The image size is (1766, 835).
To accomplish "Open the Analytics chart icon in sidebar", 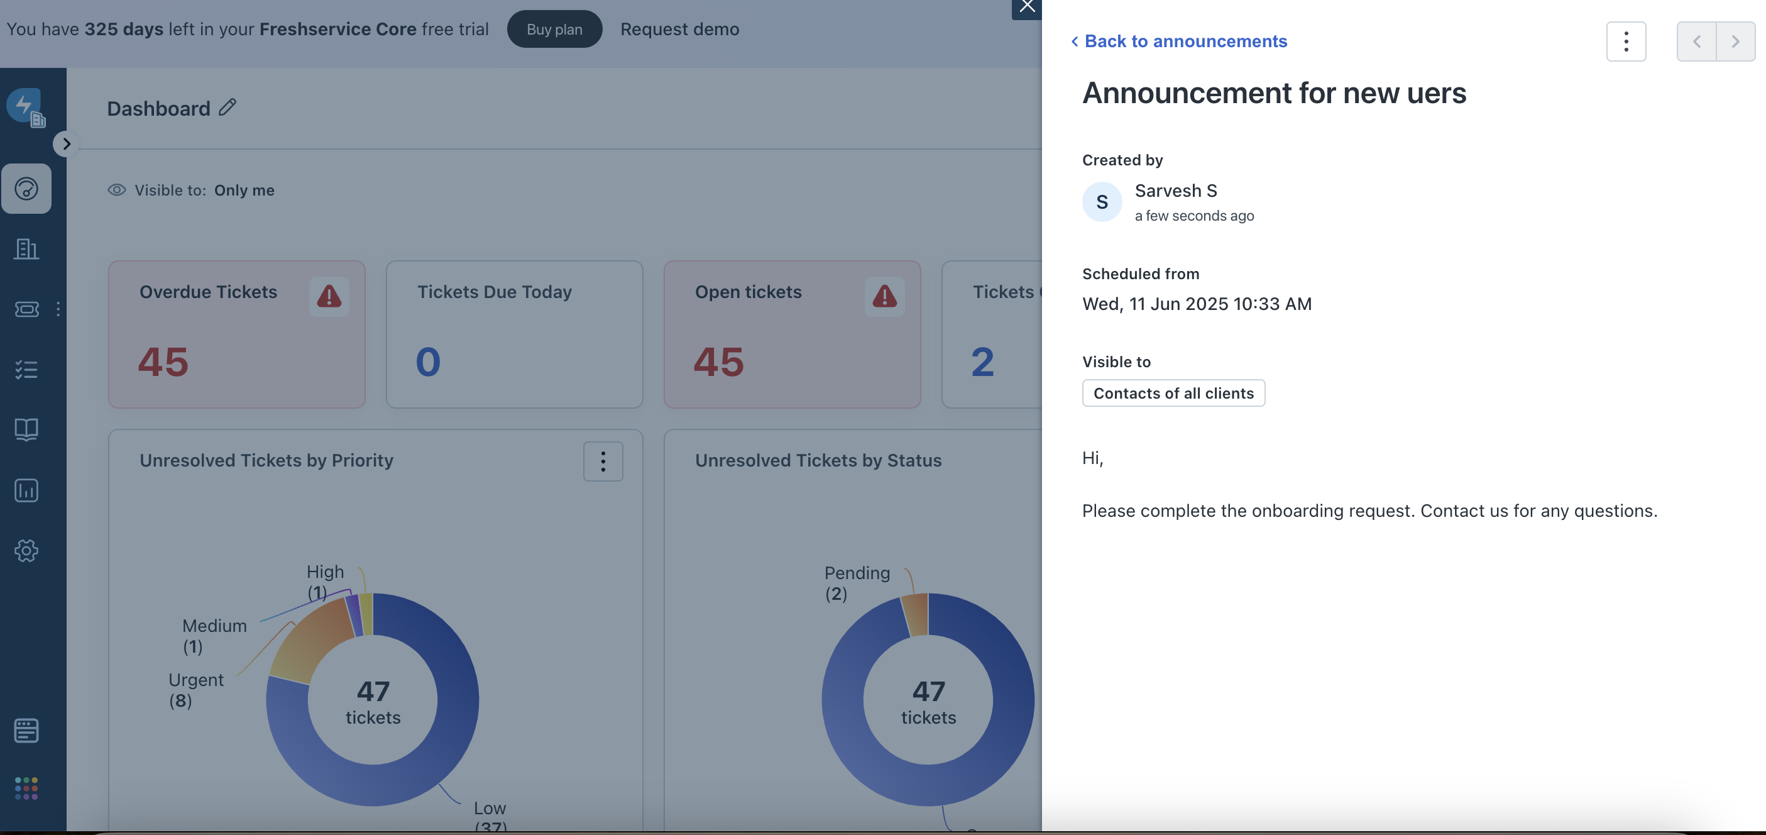I will point(26,490).
